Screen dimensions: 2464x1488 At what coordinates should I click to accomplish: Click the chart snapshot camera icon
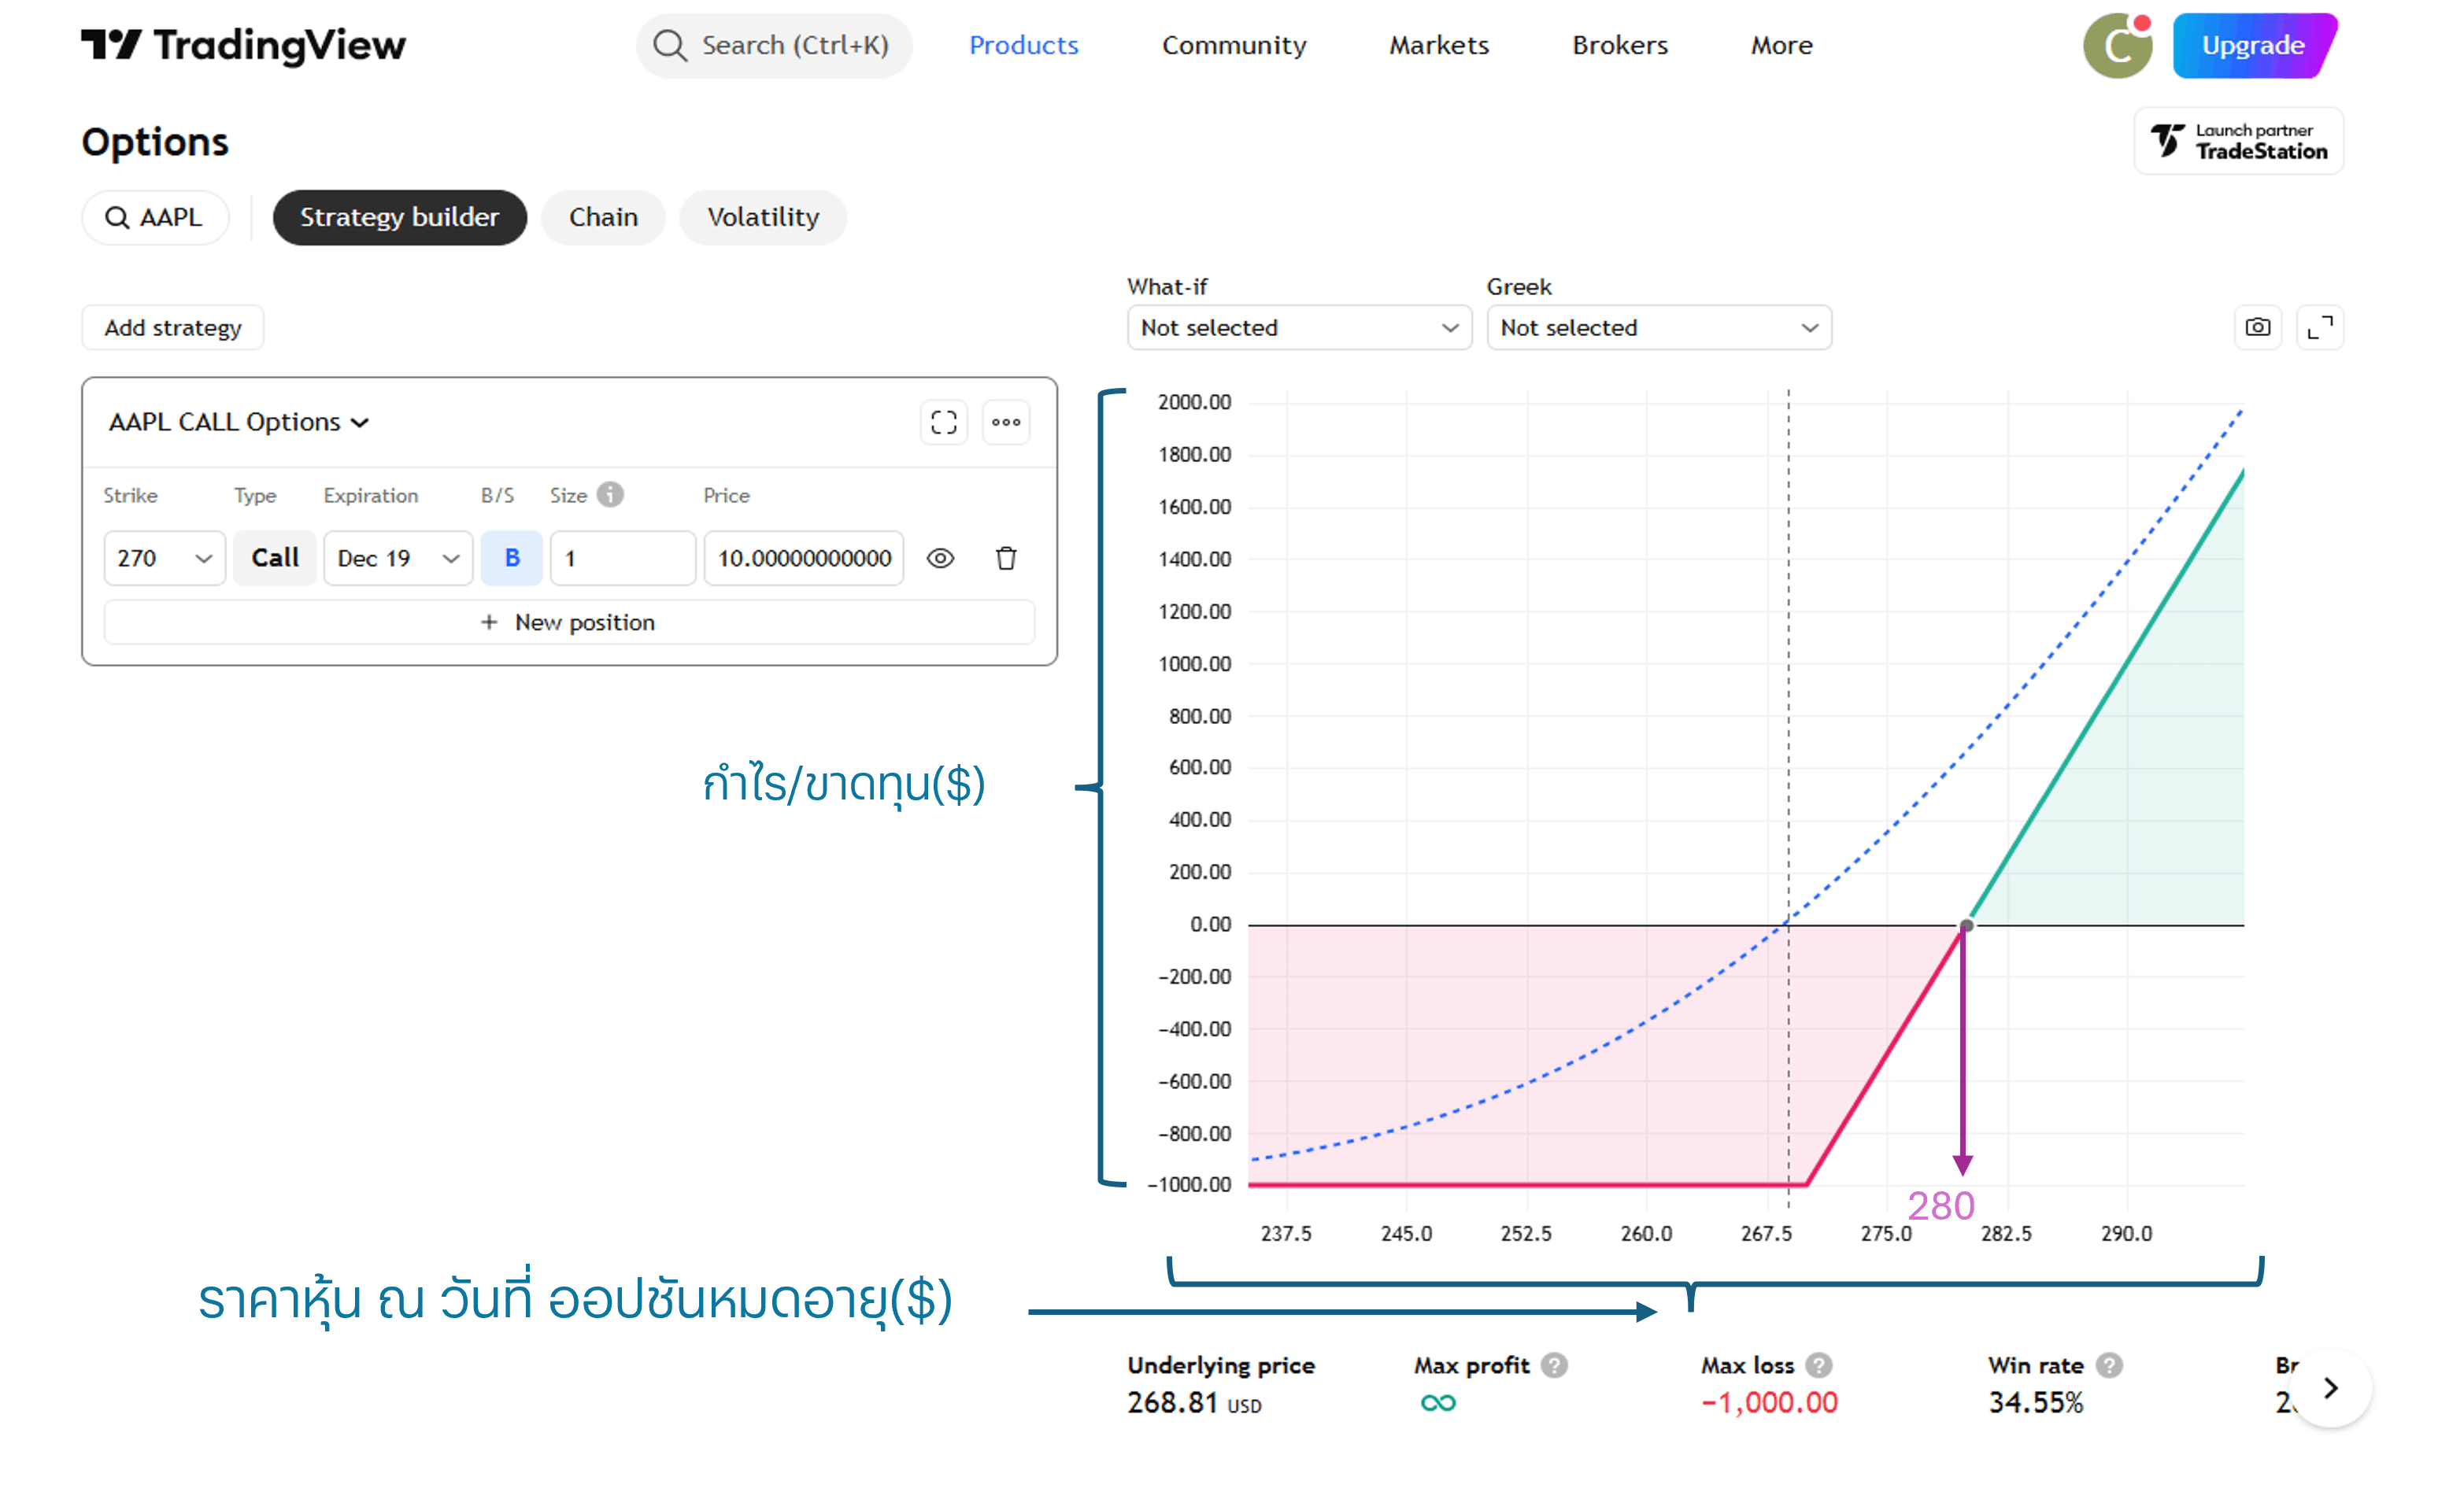click(2257, 328)
